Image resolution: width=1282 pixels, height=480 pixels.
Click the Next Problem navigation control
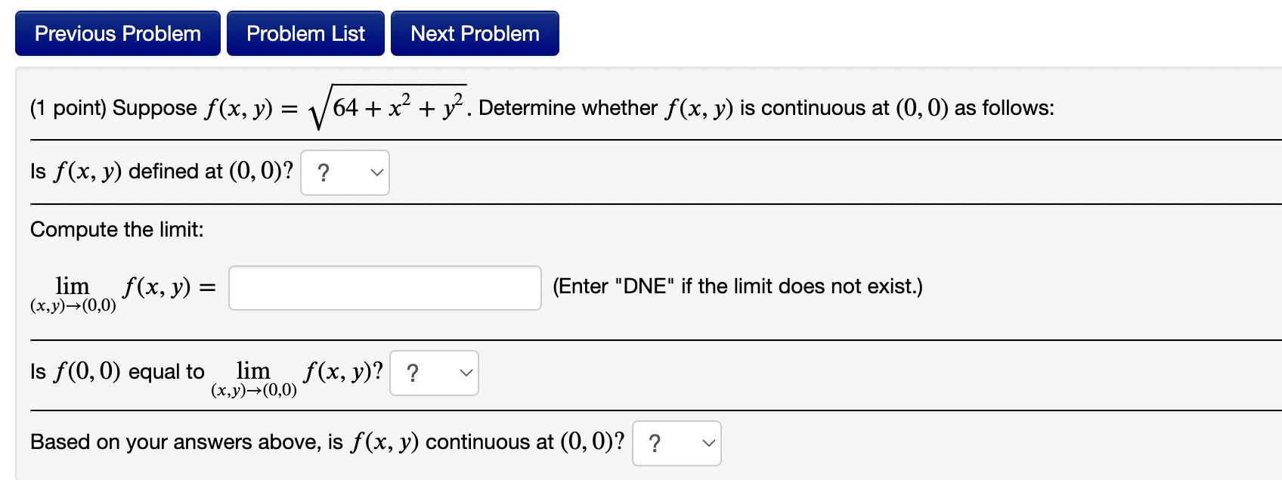(x=474, y=33)
